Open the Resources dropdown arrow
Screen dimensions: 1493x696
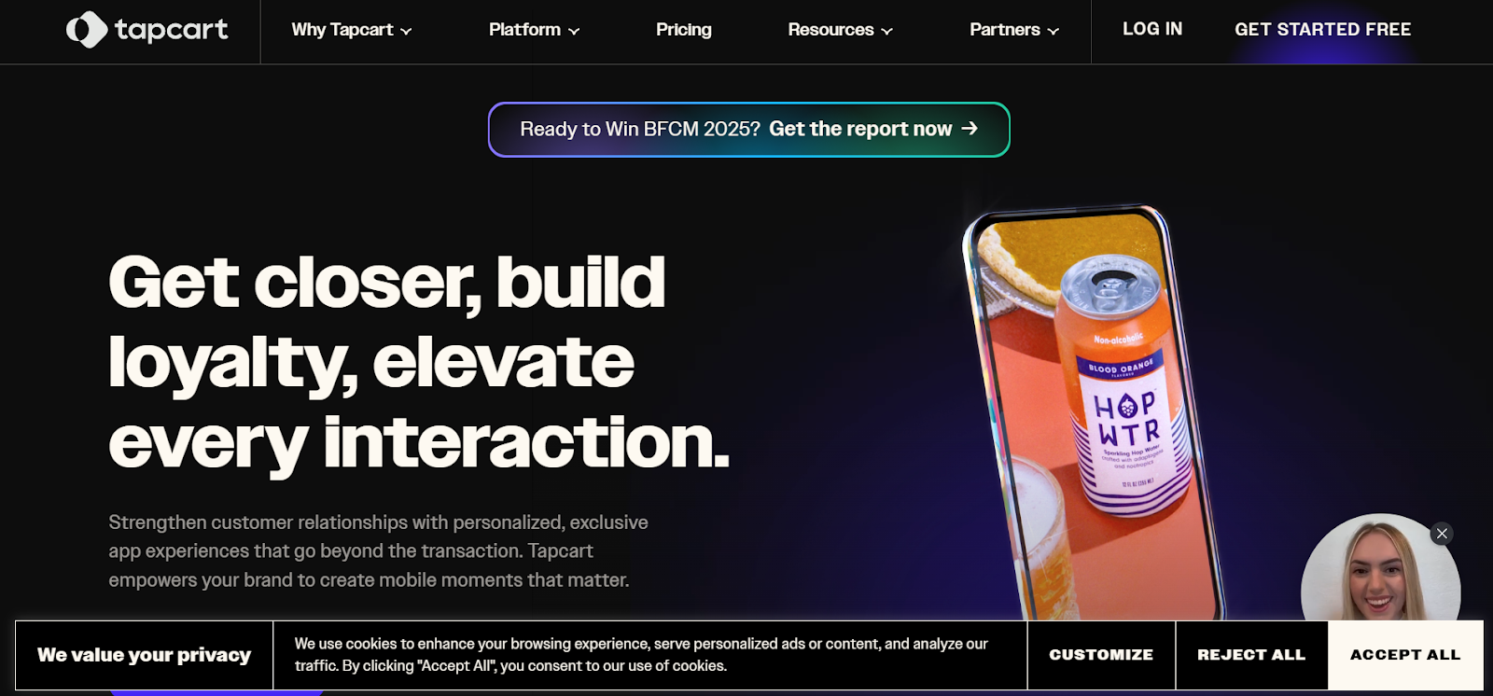click(886, 31)
